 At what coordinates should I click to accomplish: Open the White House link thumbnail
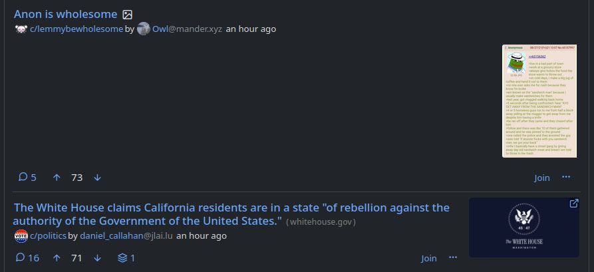[523, 227]
